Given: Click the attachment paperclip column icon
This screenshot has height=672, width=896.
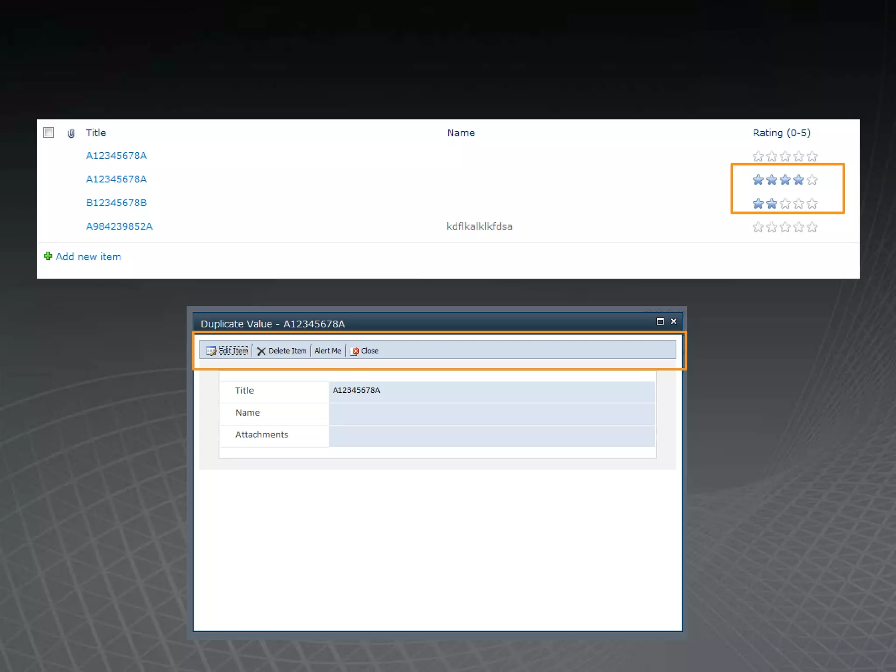Looking at the screenshot, I should coord(71,133).
